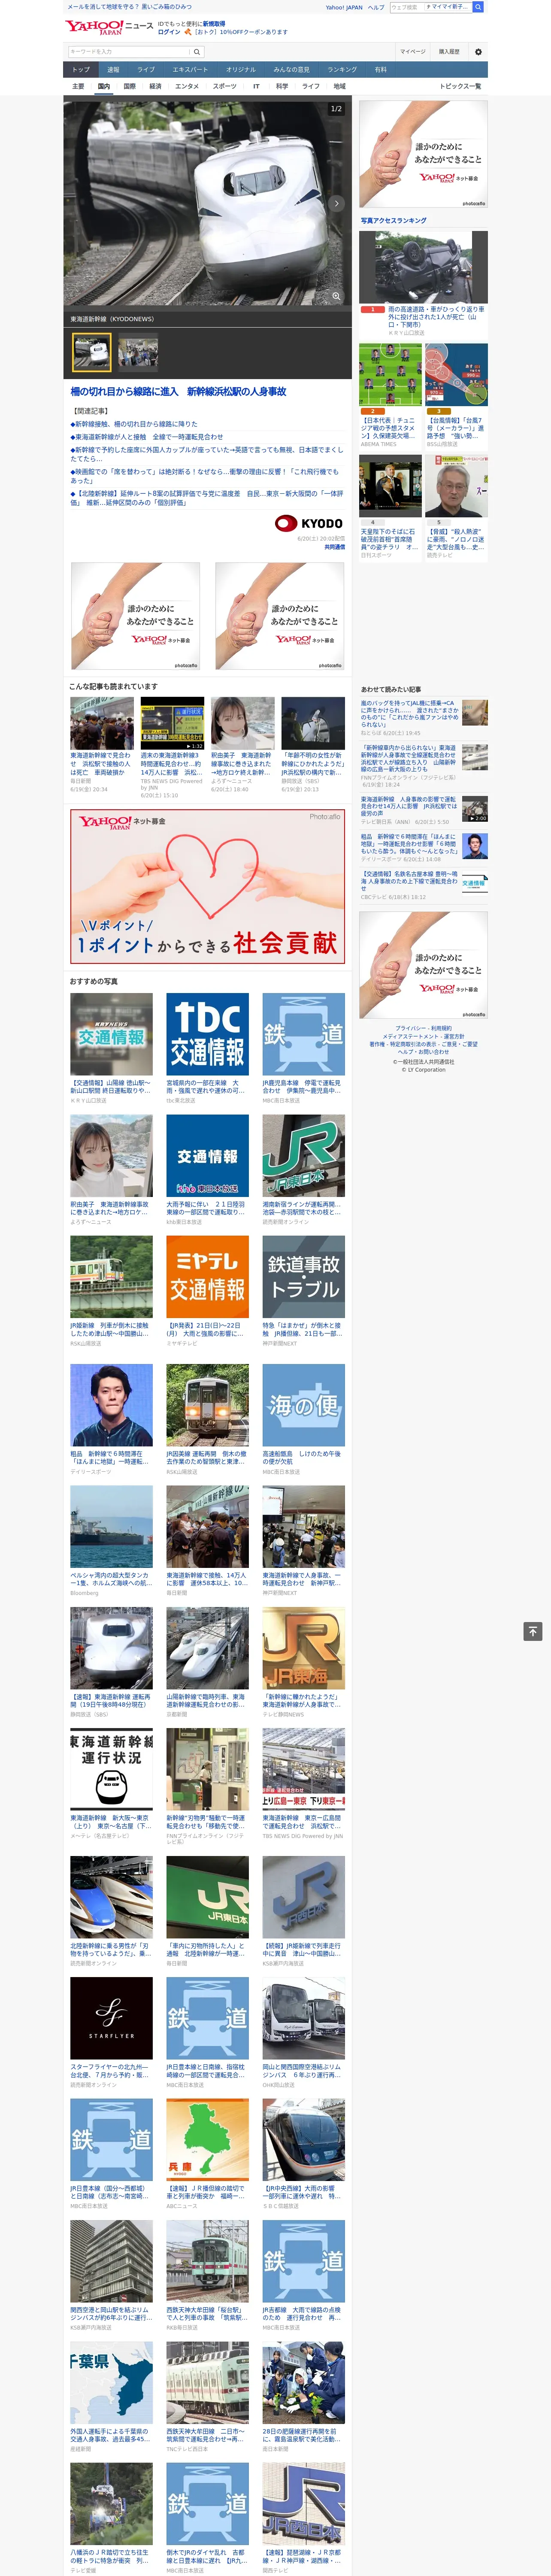Click the Yahoo! JAPAN top link
This screenshot has height=2576, width=551.
pyautogui.click(x=344, y=7)
